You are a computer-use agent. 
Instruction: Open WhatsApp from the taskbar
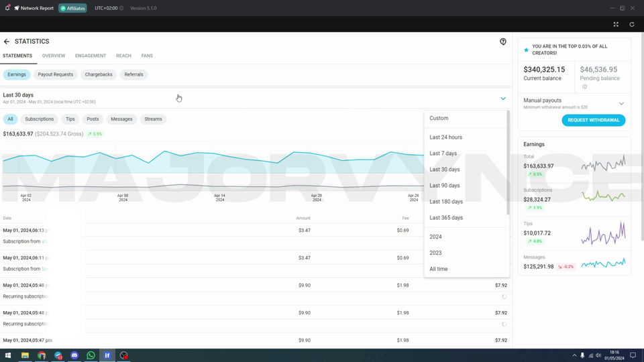91,355
